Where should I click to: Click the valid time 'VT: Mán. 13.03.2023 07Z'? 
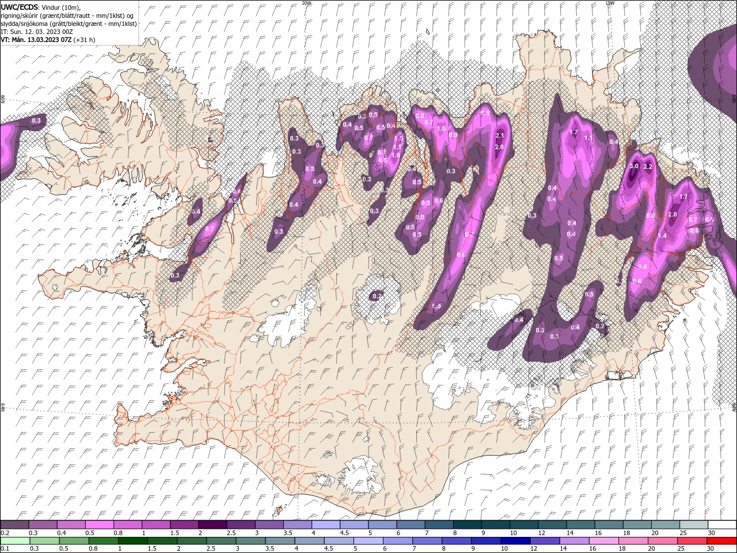point(36,40)
